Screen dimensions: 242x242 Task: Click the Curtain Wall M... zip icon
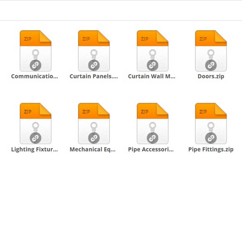153,51
